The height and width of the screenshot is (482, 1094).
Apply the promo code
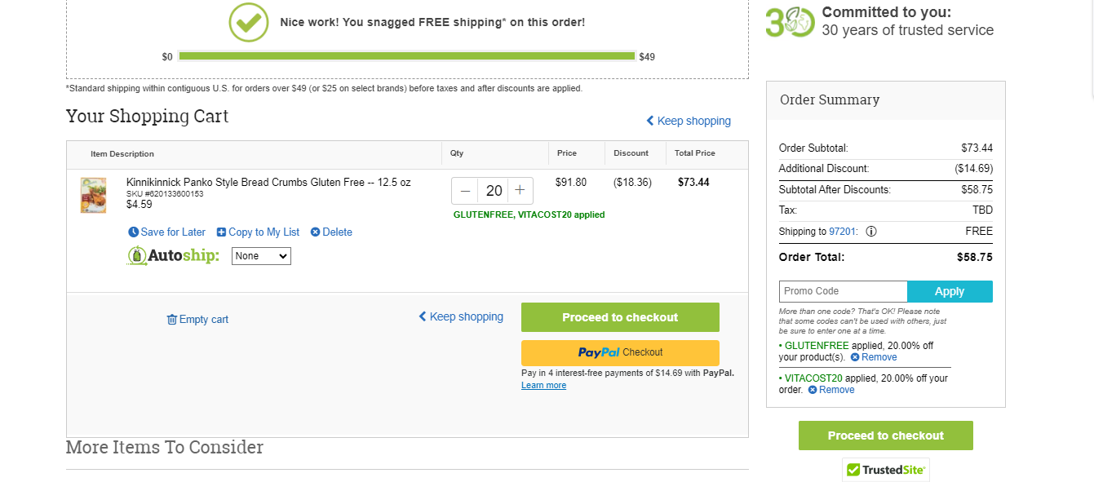pos(950,291)
